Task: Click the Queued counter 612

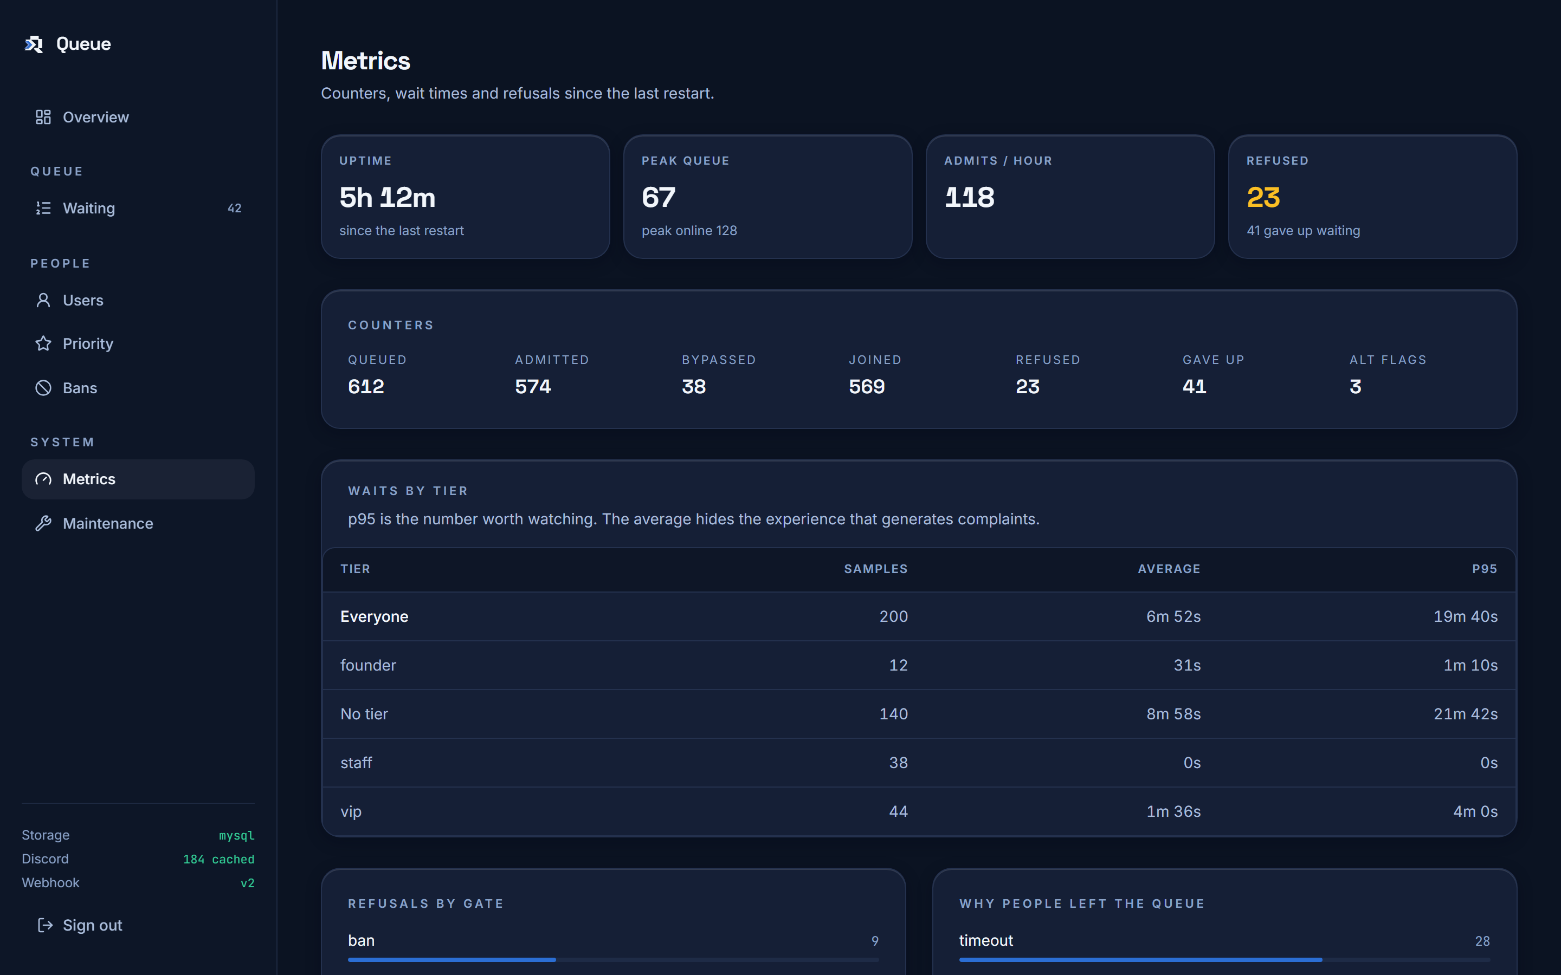Action: [x=366, y=386]
